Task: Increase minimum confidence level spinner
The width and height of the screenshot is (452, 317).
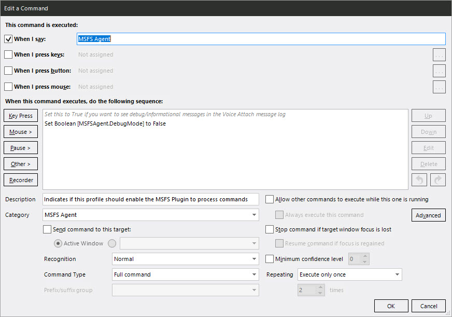Action: [365, 256]
